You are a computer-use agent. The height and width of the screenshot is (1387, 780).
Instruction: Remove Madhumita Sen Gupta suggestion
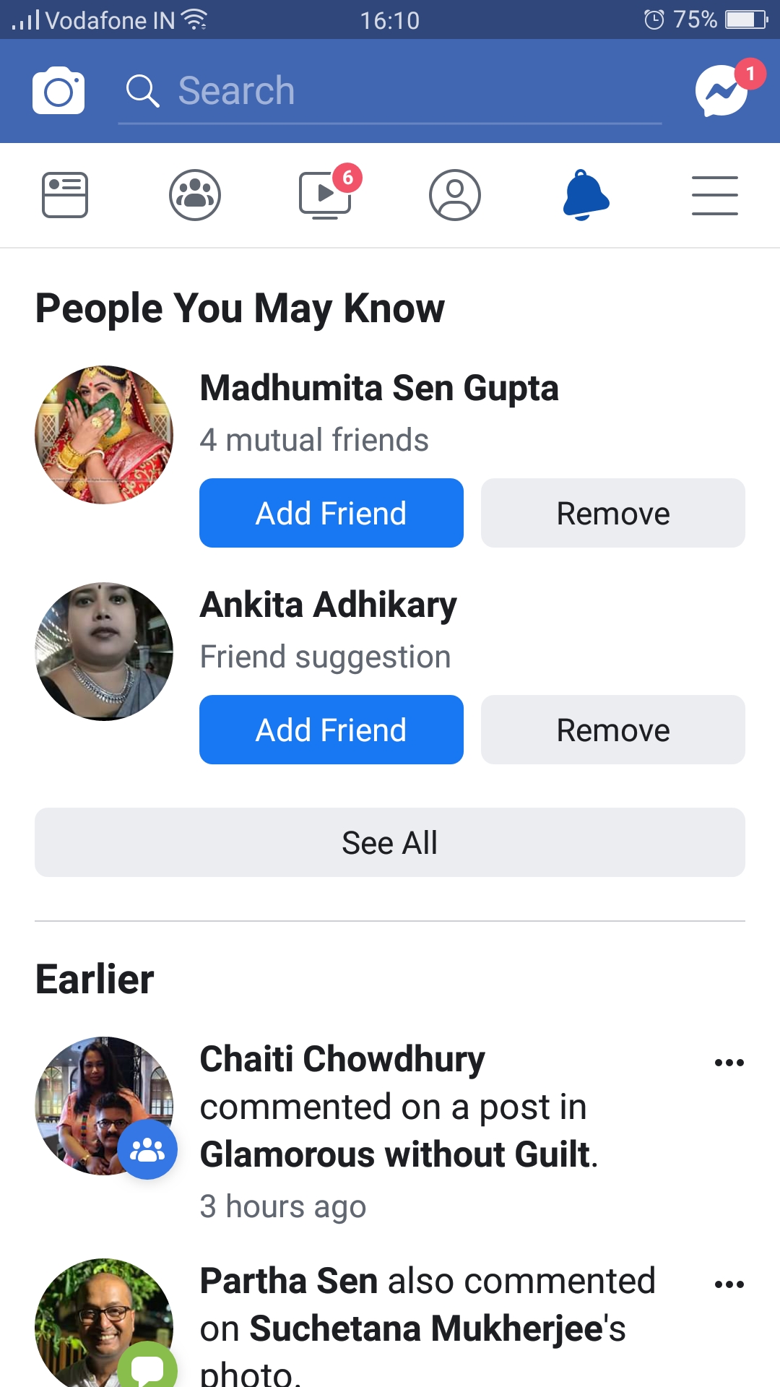coord(613,513)
